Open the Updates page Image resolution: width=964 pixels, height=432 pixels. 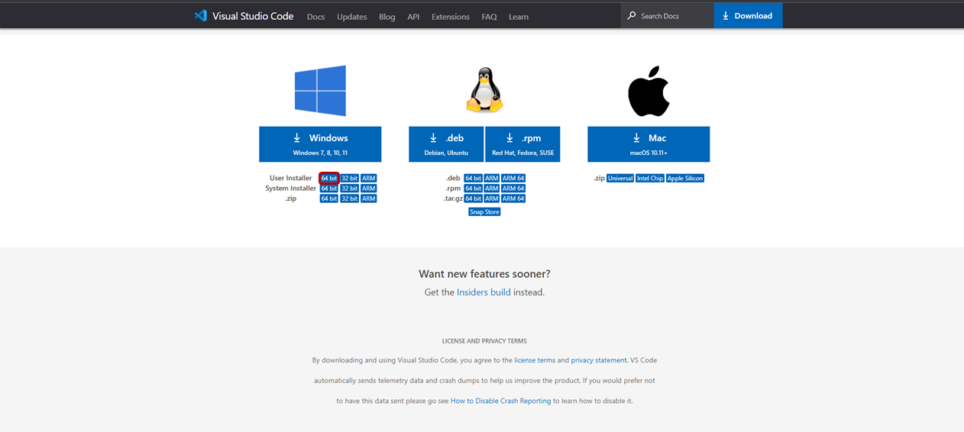click(x=352, y=17)
